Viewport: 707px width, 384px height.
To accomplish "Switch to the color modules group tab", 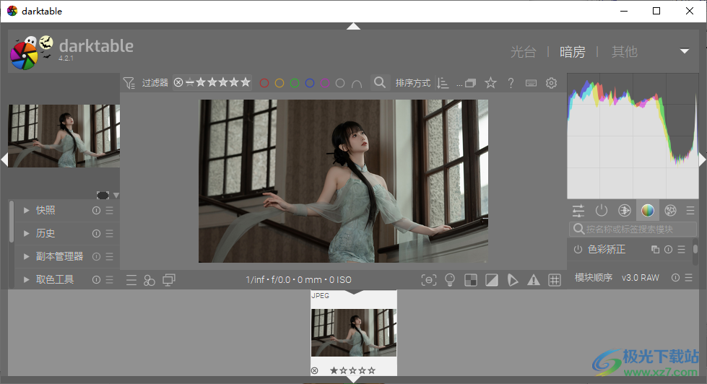I will click(x=648, y=211).
